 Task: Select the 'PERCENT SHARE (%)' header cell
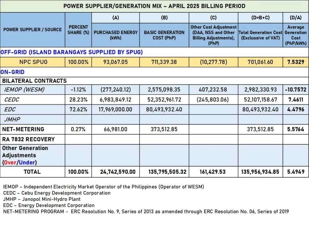(x=78, y=30)
